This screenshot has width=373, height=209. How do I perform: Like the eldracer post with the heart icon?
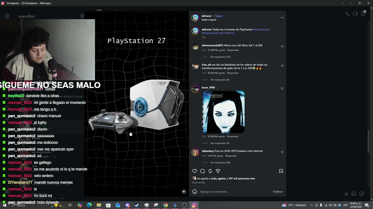click(x=195, y=171)
